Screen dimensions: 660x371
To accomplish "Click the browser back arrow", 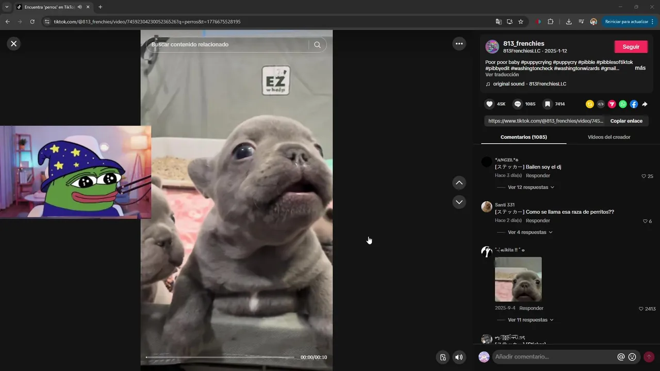I will tap(7, 22).
